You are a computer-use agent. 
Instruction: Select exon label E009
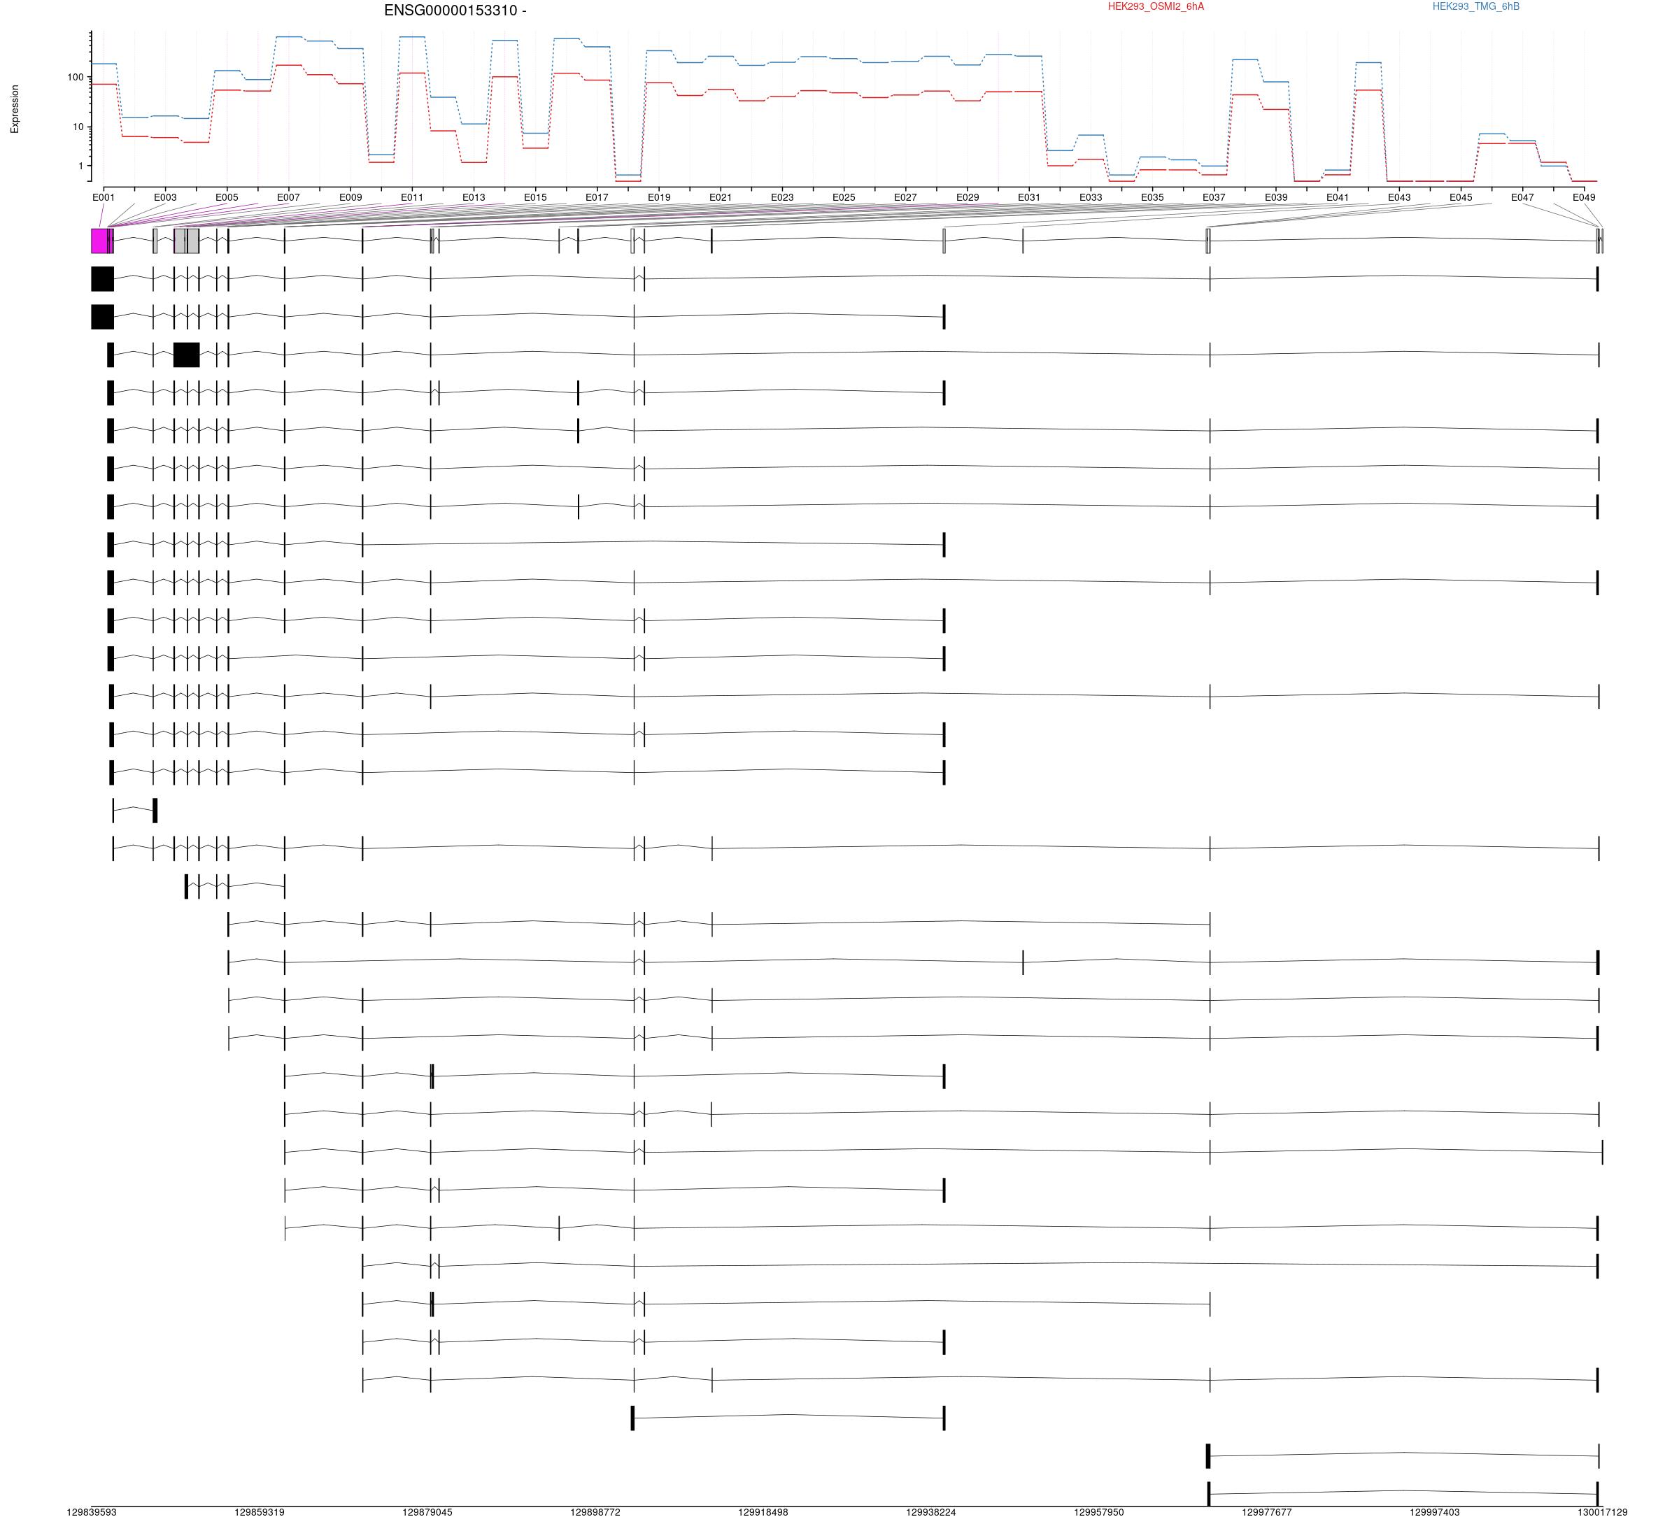click(x=350, y=197)
